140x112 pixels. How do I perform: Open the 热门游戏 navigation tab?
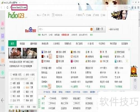(x=79, y=44)
